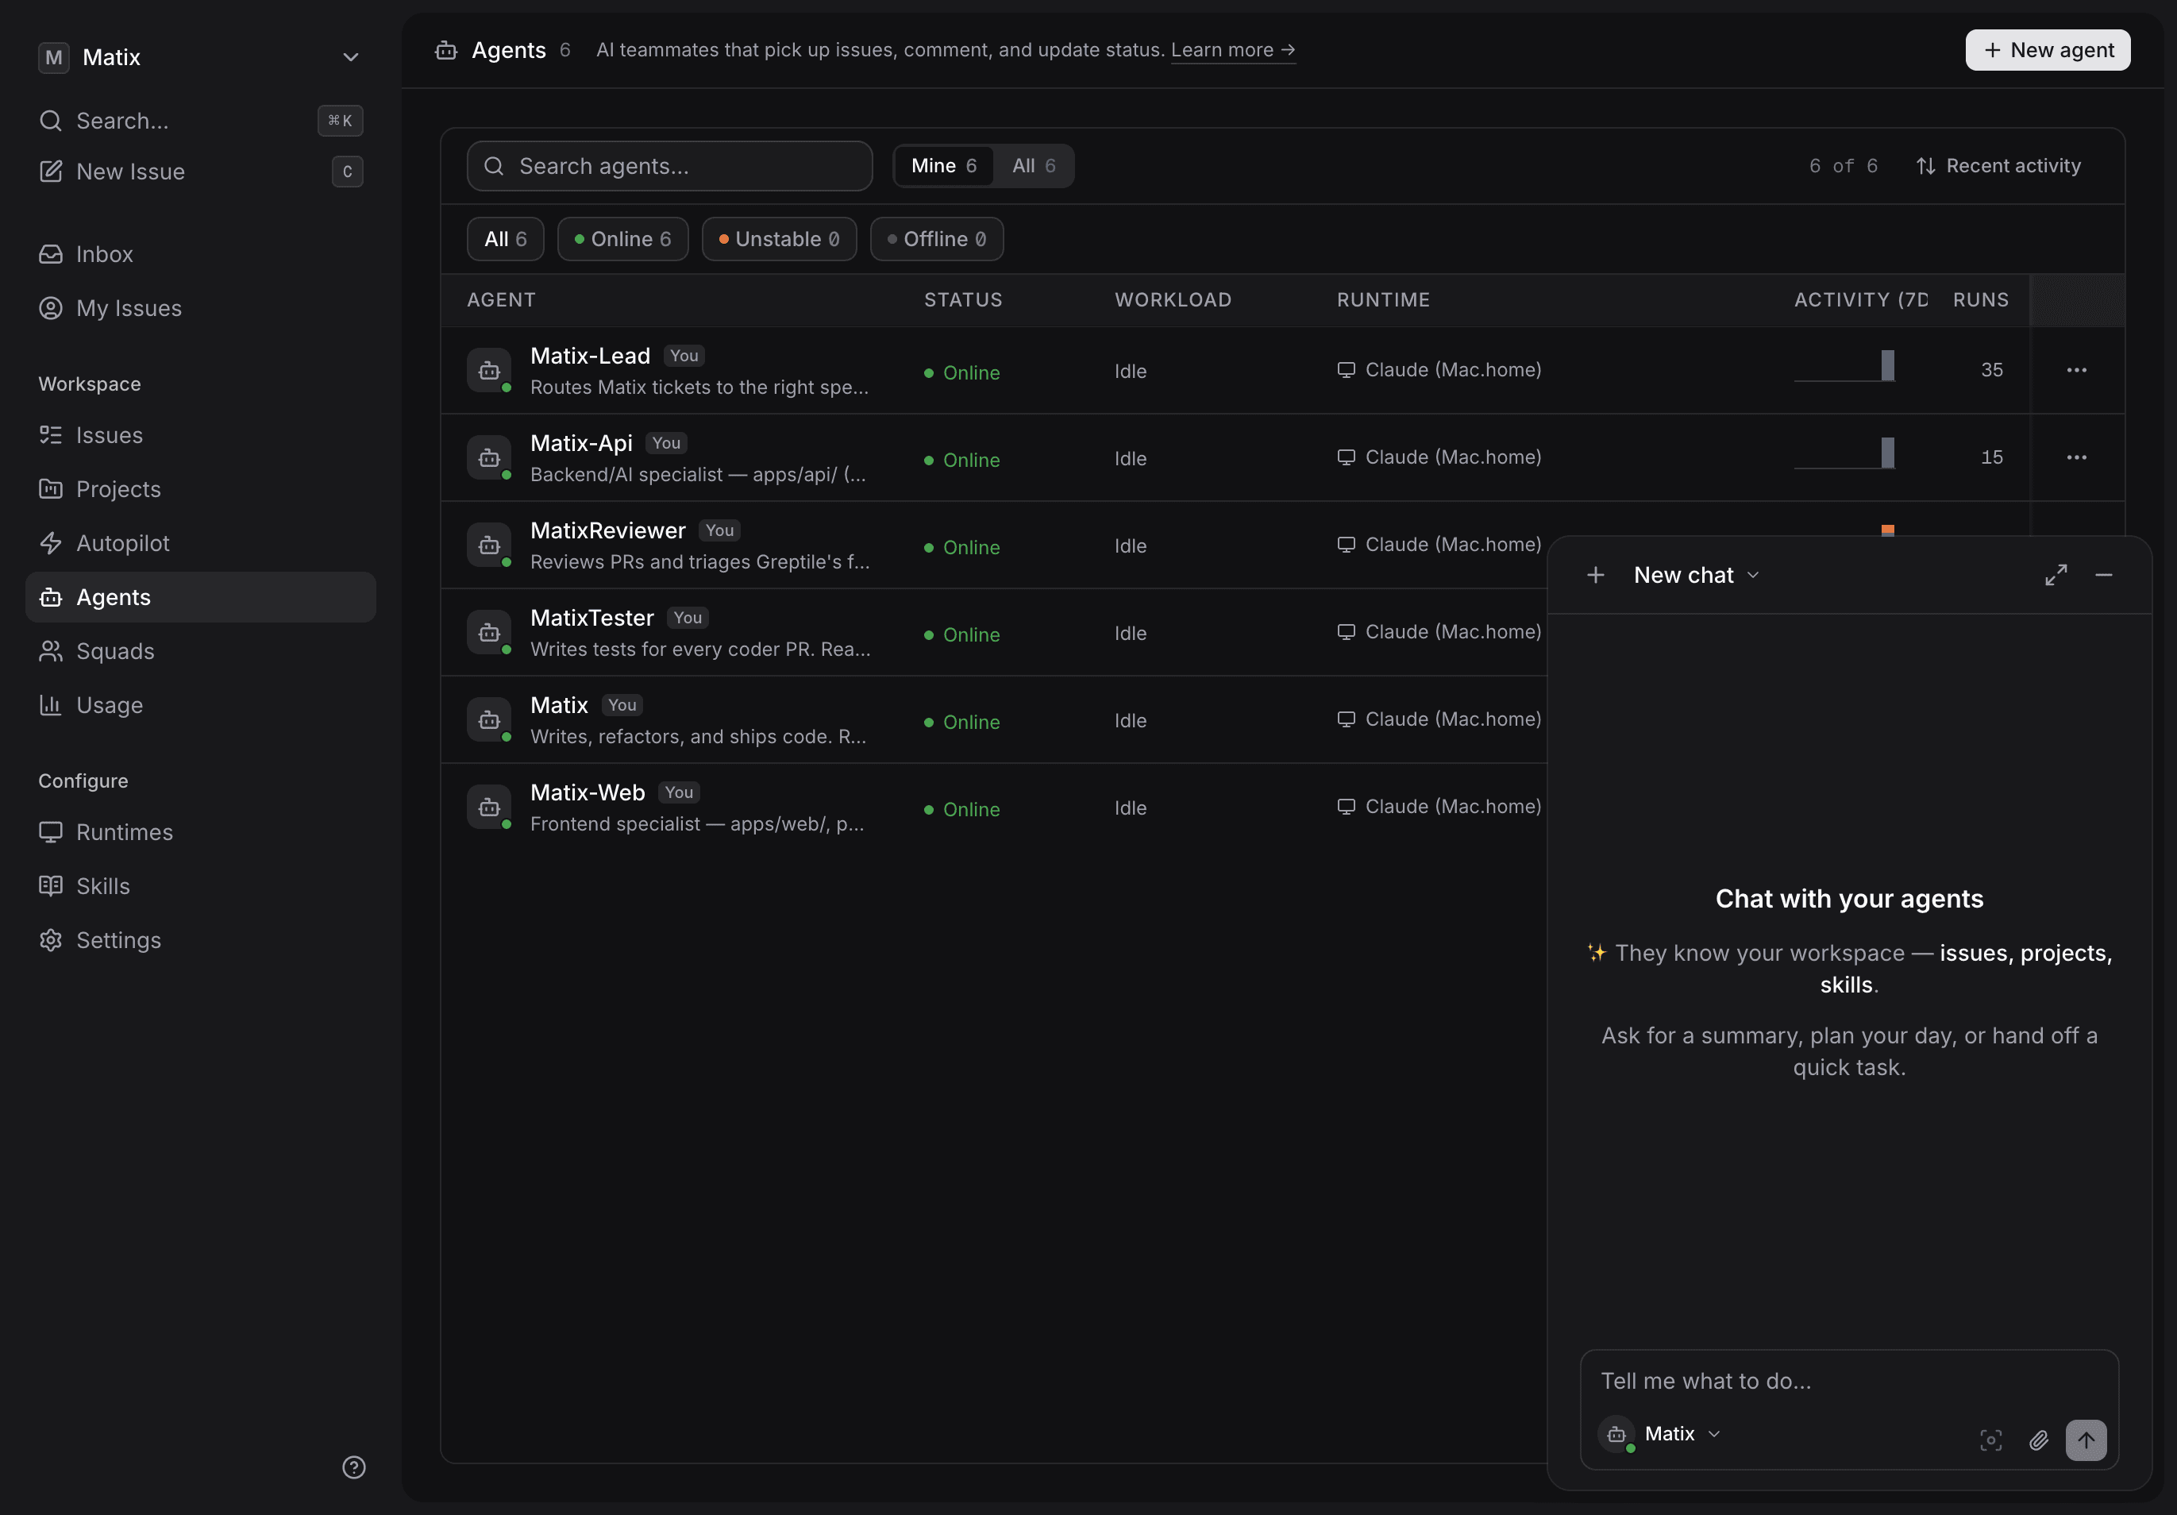
Task: Open the MatixTester agent name
Action: pos(591,617)
